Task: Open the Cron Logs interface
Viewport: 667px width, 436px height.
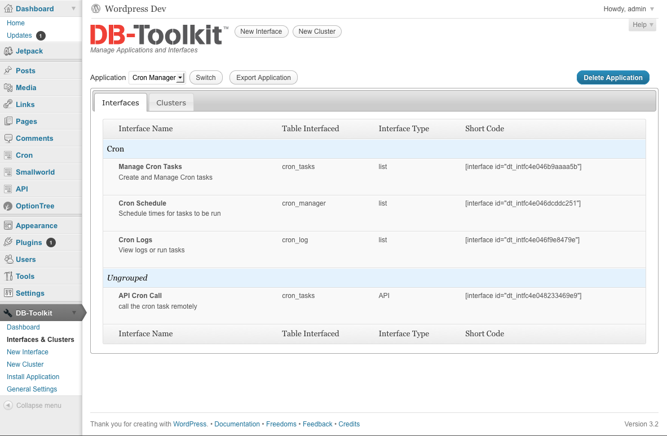Action: pos(135,239)
